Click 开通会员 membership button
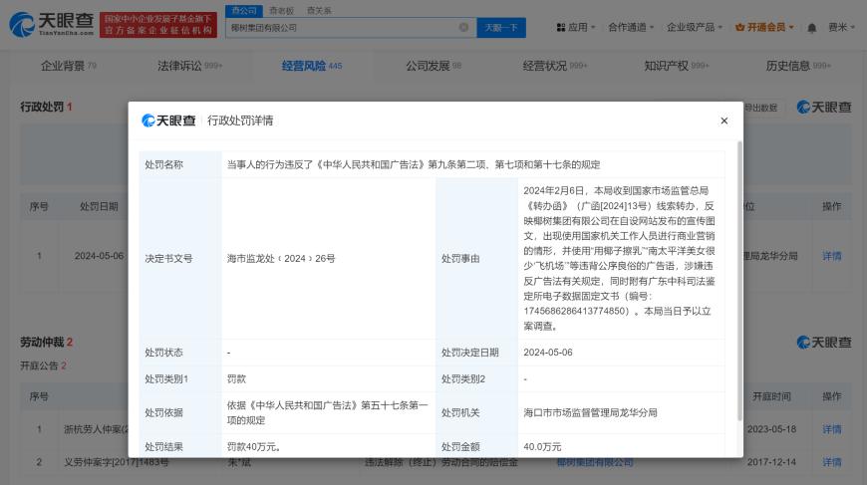The image size is (867, 485). point(764,27)
